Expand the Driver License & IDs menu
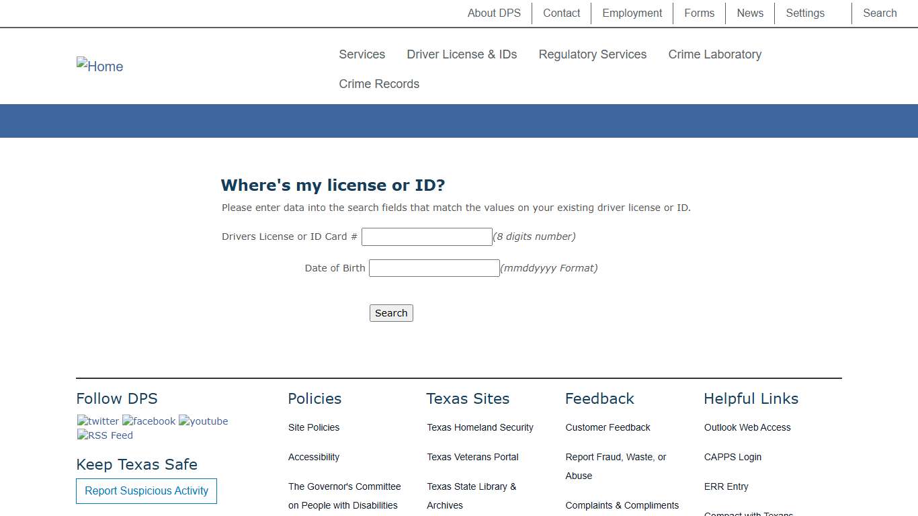918x516 pixels. pyautogui.click(x=462, y=54)
